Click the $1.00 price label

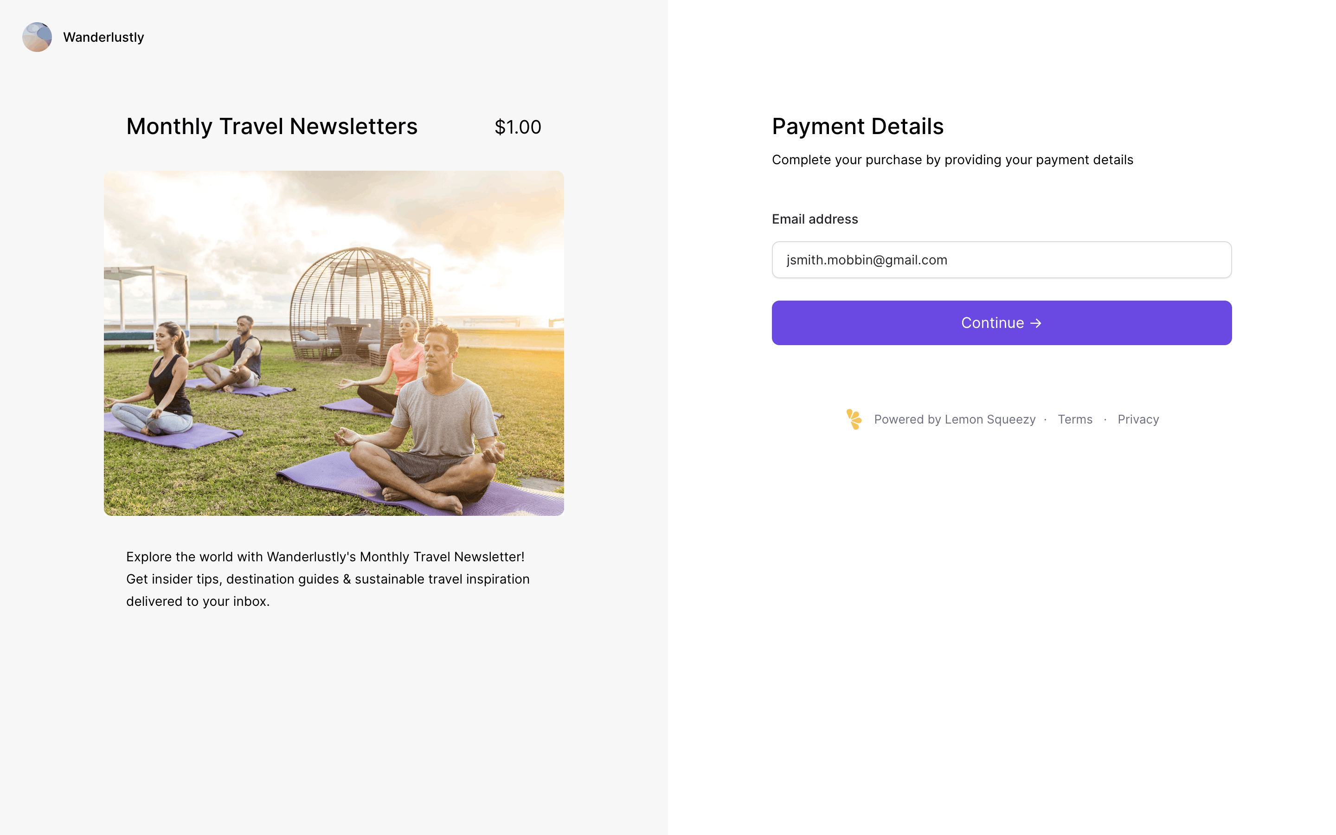click(x=517, y=127)
